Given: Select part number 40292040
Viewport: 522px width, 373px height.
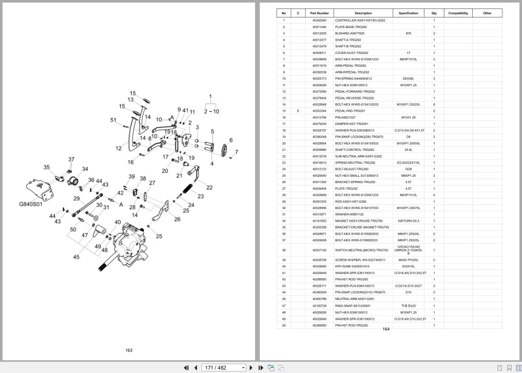Looking at the screenshot, I should click(320, 20).
